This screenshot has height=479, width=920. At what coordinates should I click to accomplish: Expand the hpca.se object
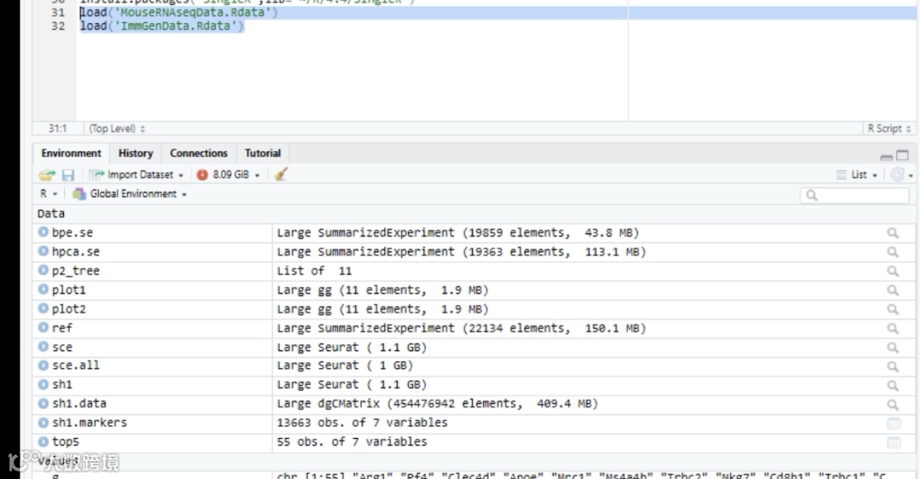(x=43, y=251)
